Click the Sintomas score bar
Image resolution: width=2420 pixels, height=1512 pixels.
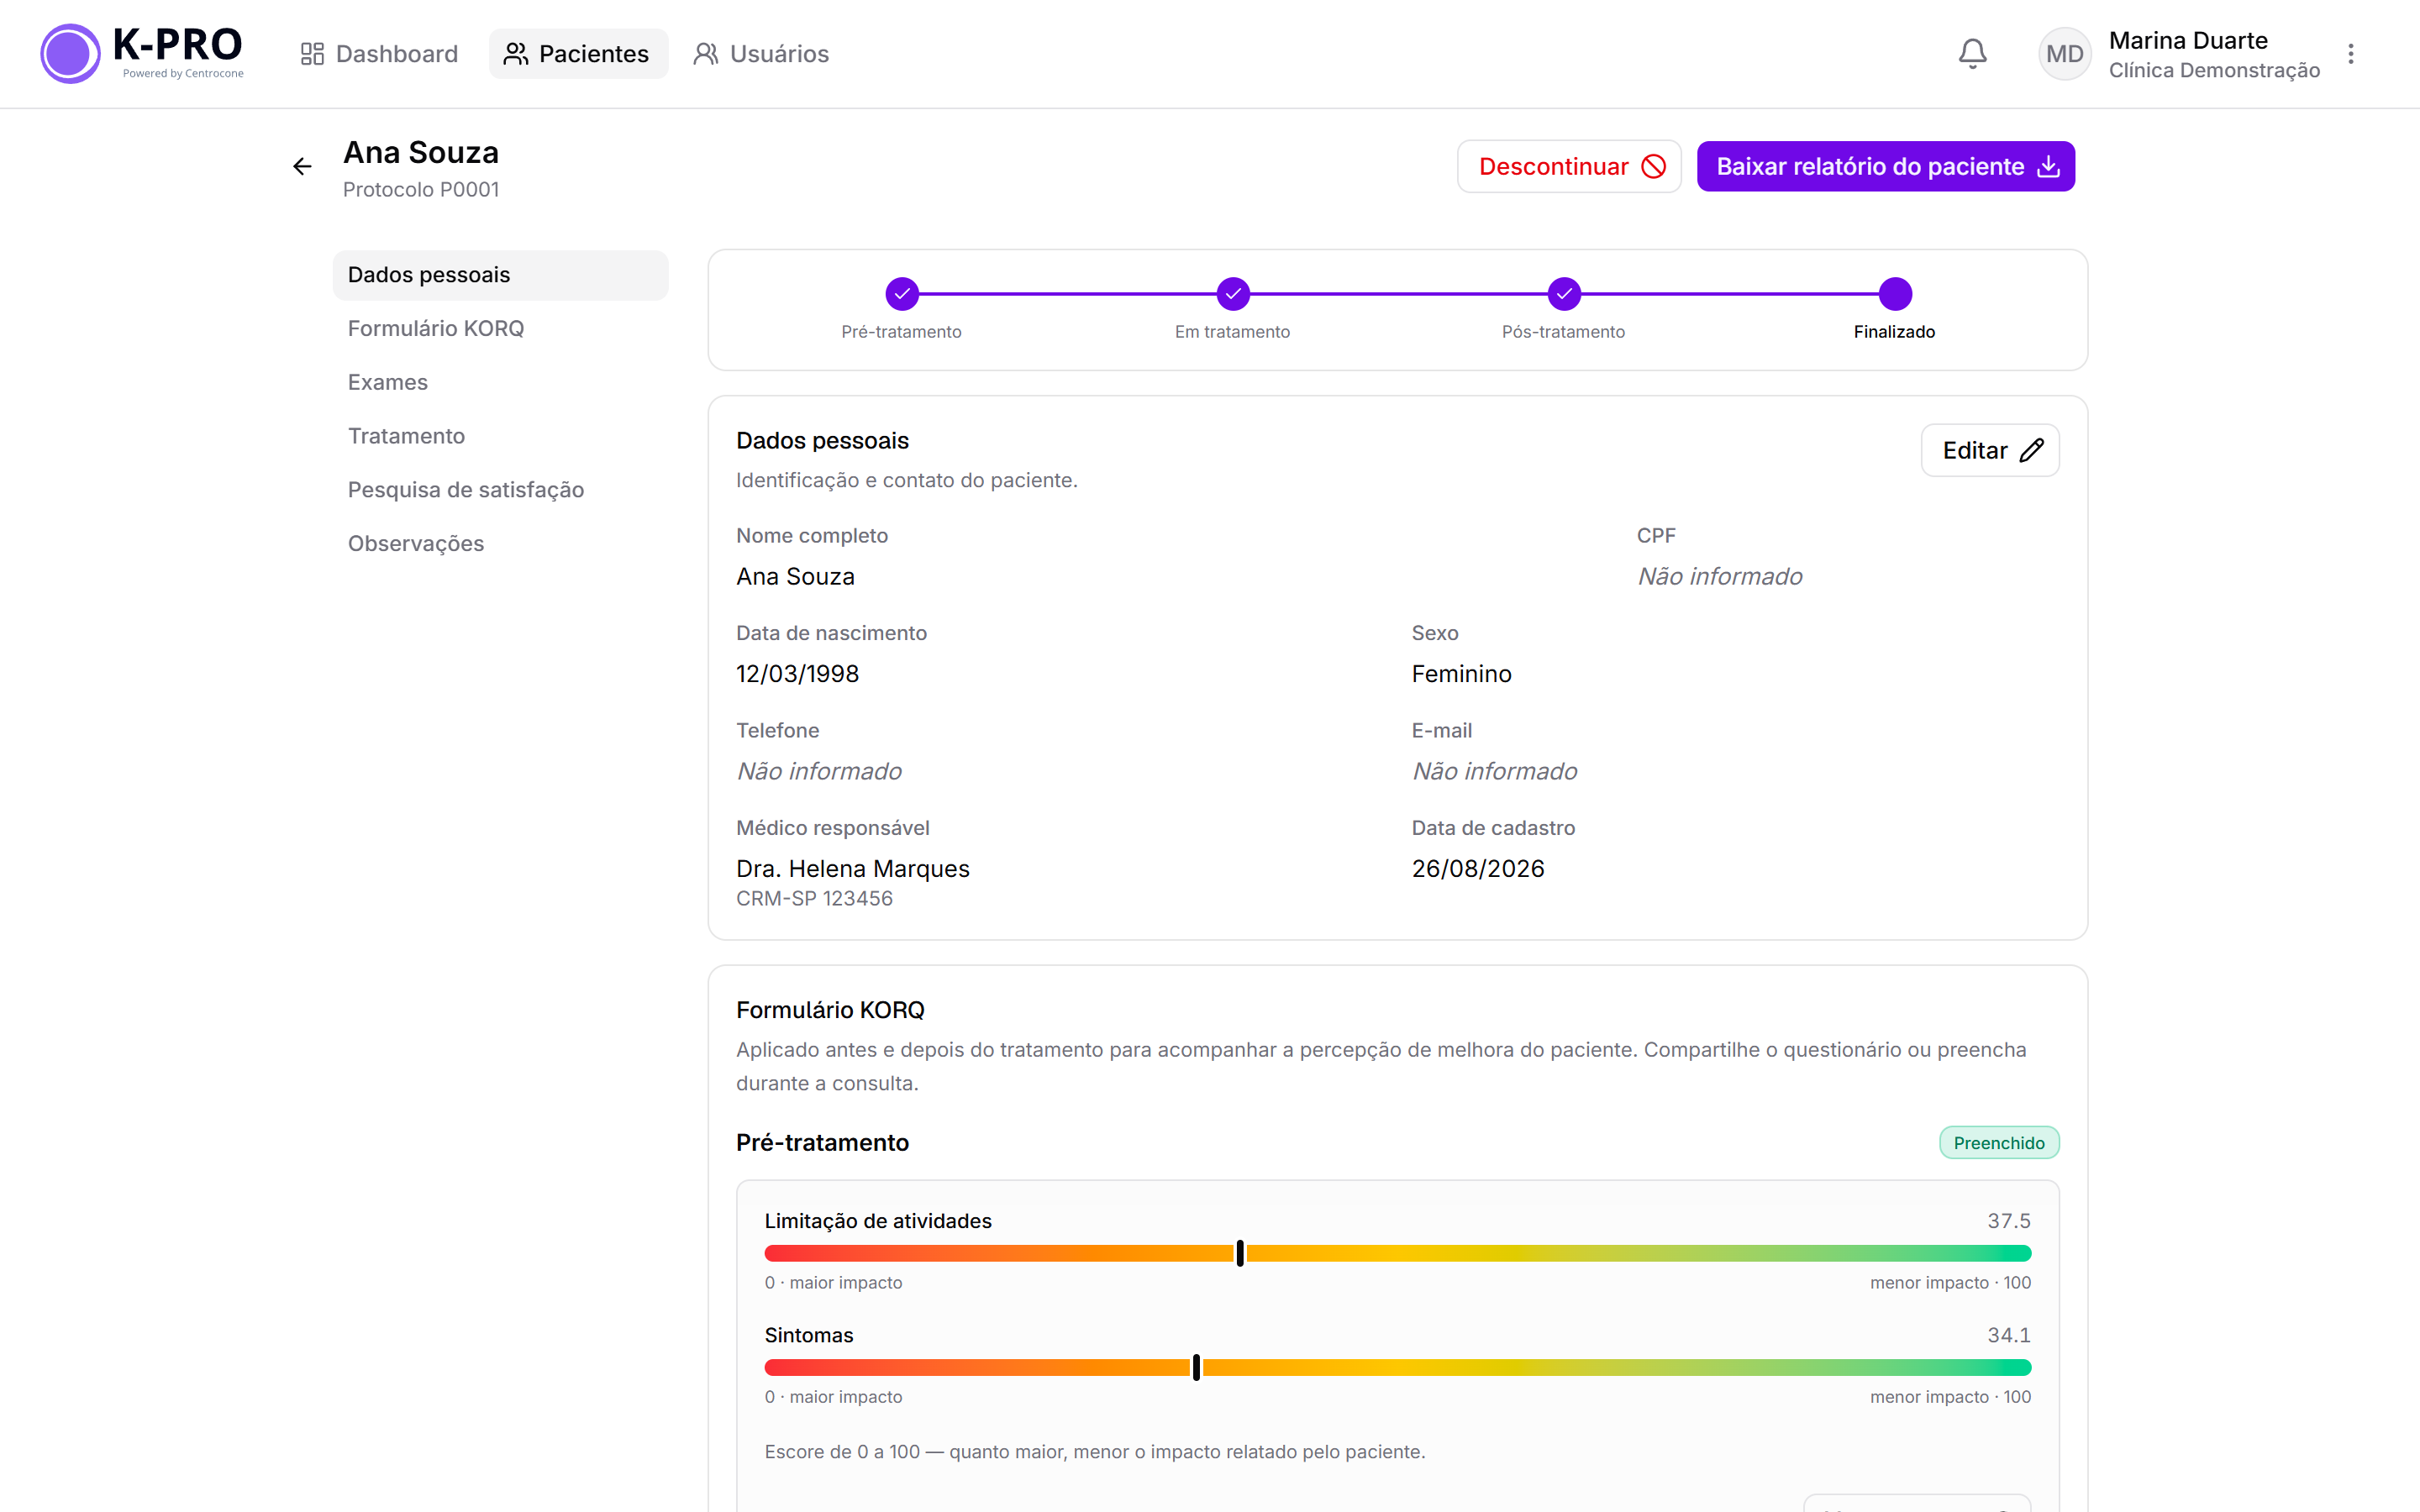tap(1397, 1367)
